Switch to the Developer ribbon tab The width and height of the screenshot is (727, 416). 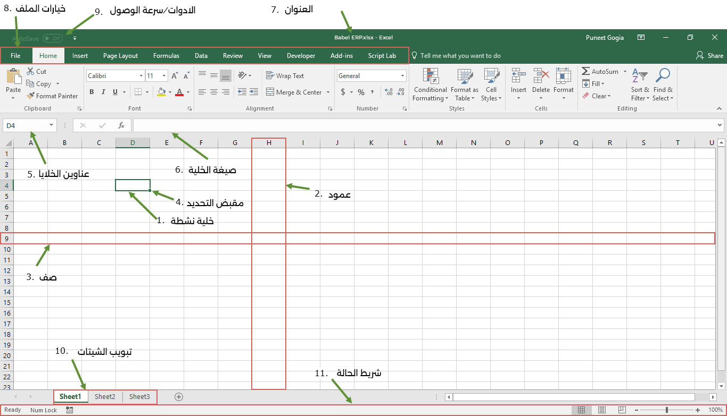(x=301, y=55)
